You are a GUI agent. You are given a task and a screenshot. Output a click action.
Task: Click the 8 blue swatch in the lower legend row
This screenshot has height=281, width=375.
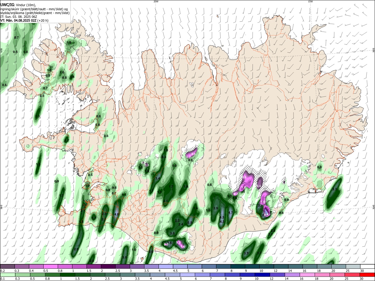[x=233, y=275]
